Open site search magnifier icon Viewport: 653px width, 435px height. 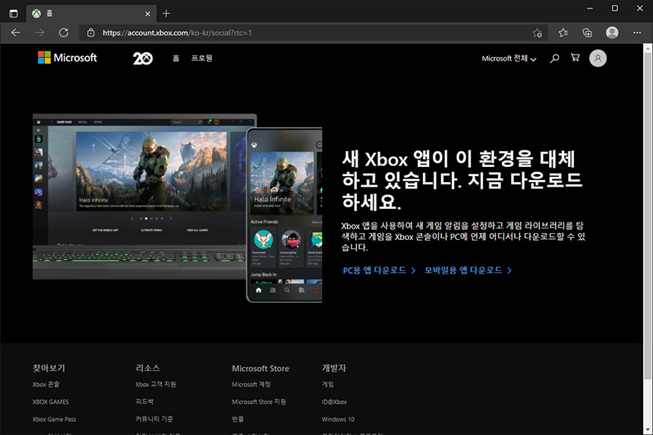click(x=554, y=58)
